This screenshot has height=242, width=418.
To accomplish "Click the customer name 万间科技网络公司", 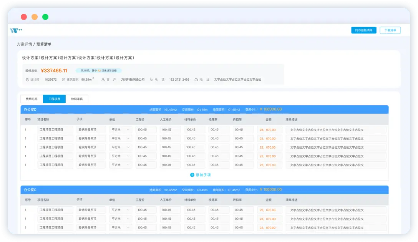I will [x=133, y=80].
